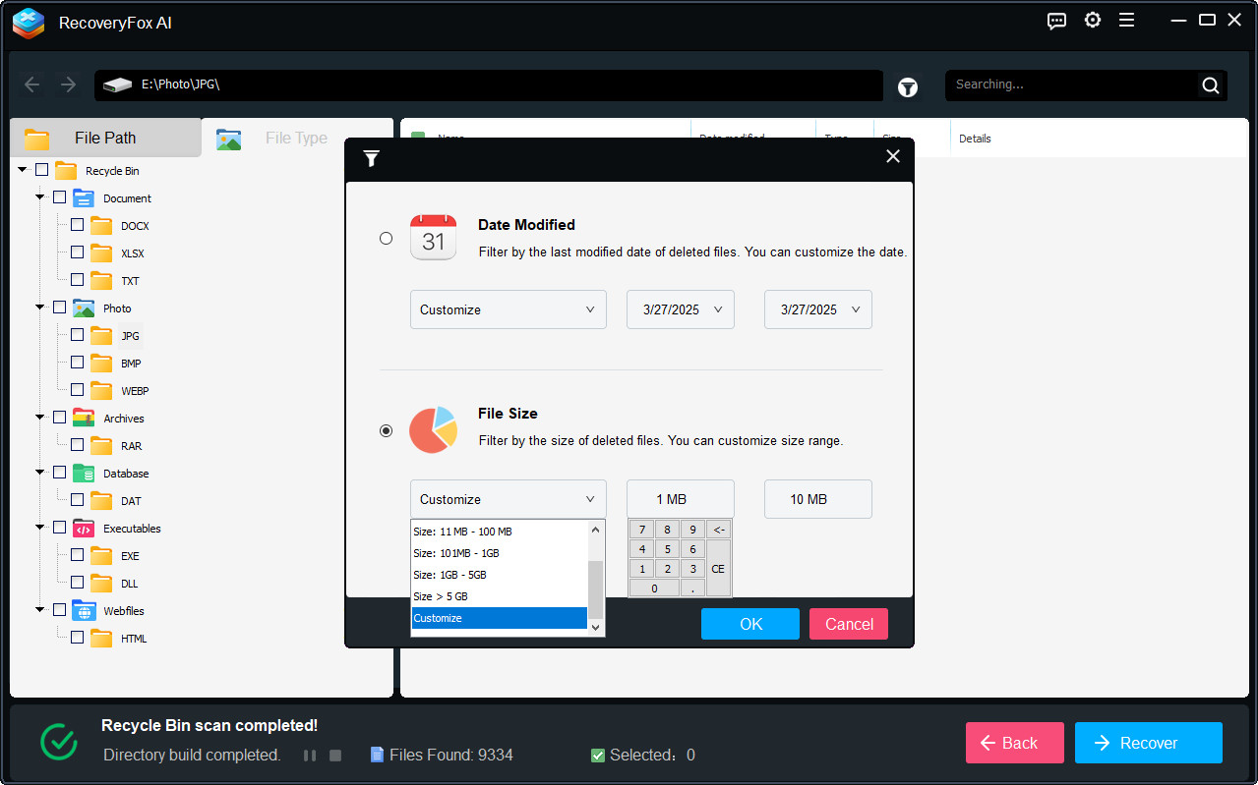Click the RecoveryFox AI logo

[29, 23]
